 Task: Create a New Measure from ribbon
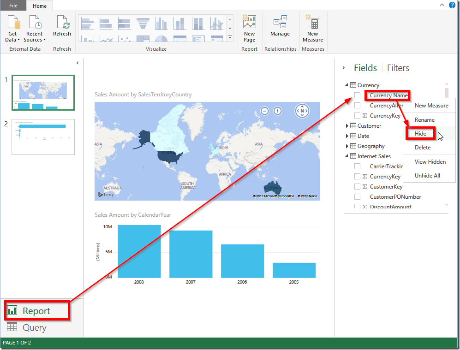[x=313, y=29]
